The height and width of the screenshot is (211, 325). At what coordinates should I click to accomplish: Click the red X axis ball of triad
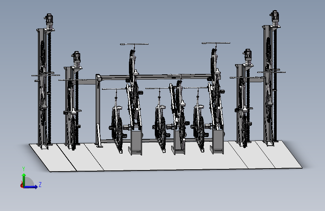click(x=22, y=185)
